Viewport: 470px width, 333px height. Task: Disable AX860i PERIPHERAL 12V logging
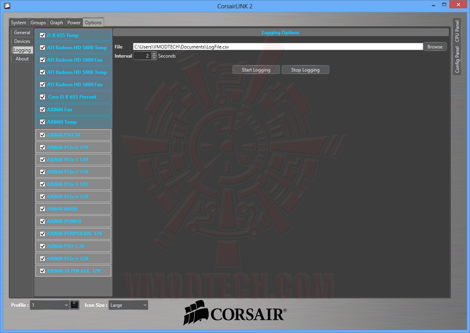43,234
